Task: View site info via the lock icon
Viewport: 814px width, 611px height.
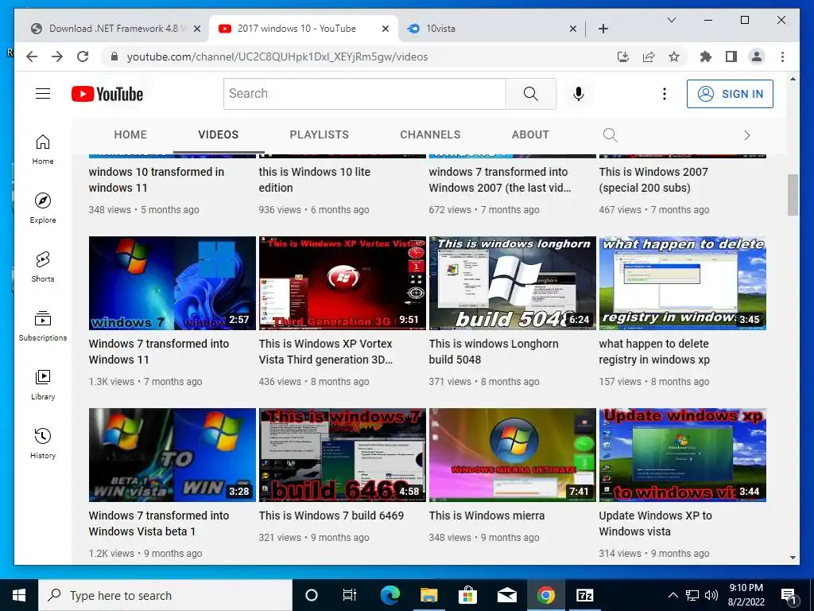Action: 114,56
